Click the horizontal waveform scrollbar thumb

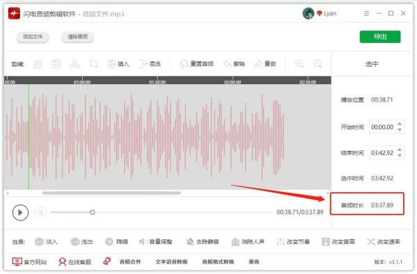(x=111, y=193)
